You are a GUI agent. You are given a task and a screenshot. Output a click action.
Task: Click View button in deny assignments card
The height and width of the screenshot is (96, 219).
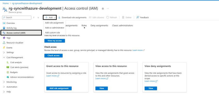tap(151, 88)
